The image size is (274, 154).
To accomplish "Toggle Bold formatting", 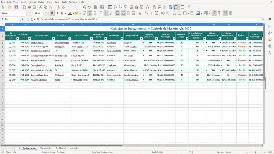I will pyautogui.click(x=52, y=13).
